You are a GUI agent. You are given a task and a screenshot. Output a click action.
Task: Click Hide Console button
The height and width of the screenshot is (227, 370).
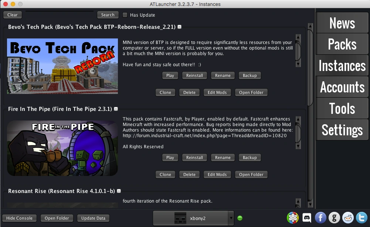click(x=19, y=218)
